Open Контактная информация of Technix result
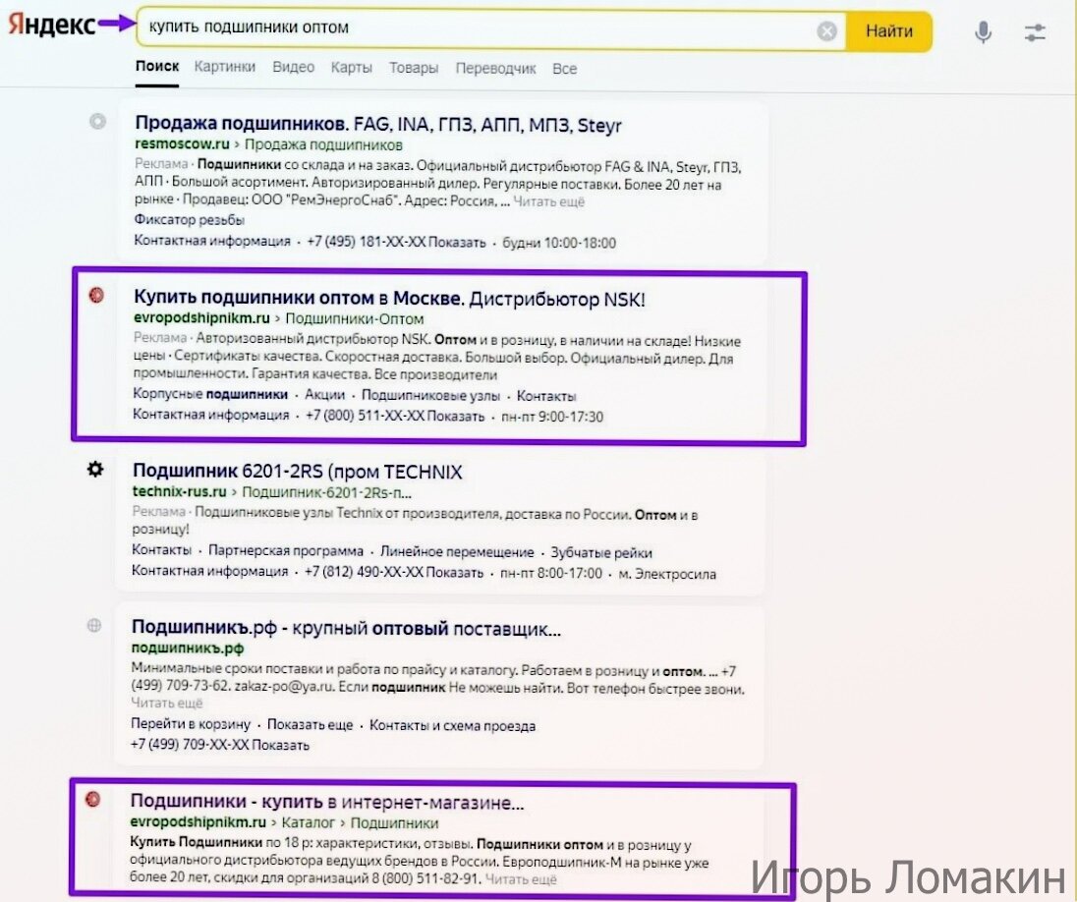 coord(209,571)
